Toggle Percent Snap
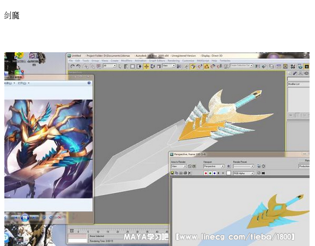 pos(213,66)
